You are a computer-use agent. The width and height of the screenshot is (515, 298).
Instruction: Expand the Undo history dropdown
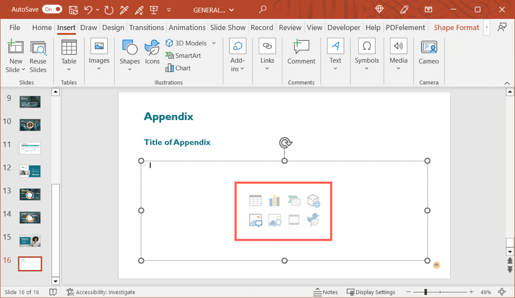click(98, 10)
